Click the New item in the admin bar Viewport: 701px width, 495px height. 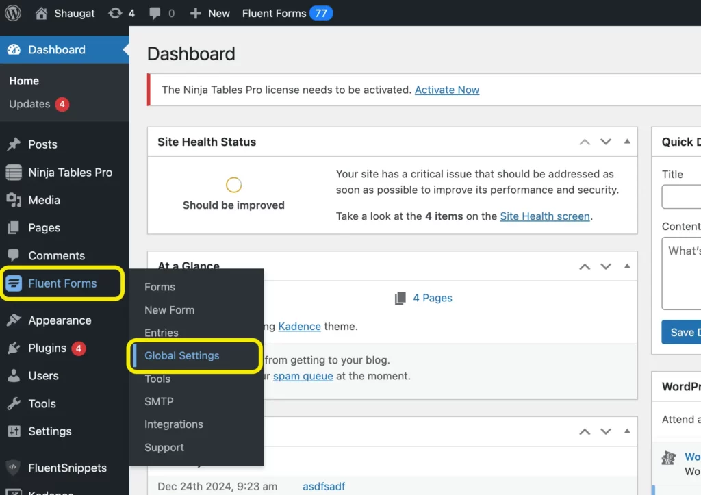click(x=219, y=14)
